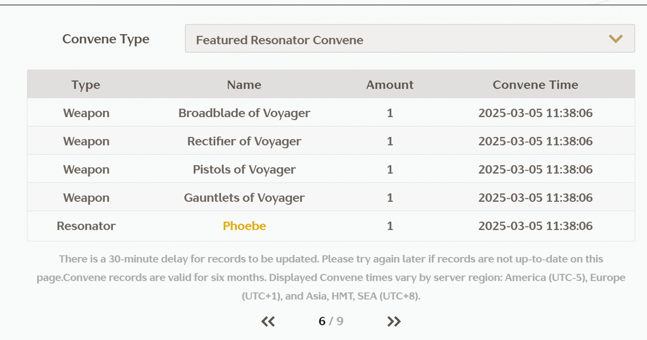647x340 pixels.
Task: Click the Phoebe row convene time
Action: [x=535, y=226]
